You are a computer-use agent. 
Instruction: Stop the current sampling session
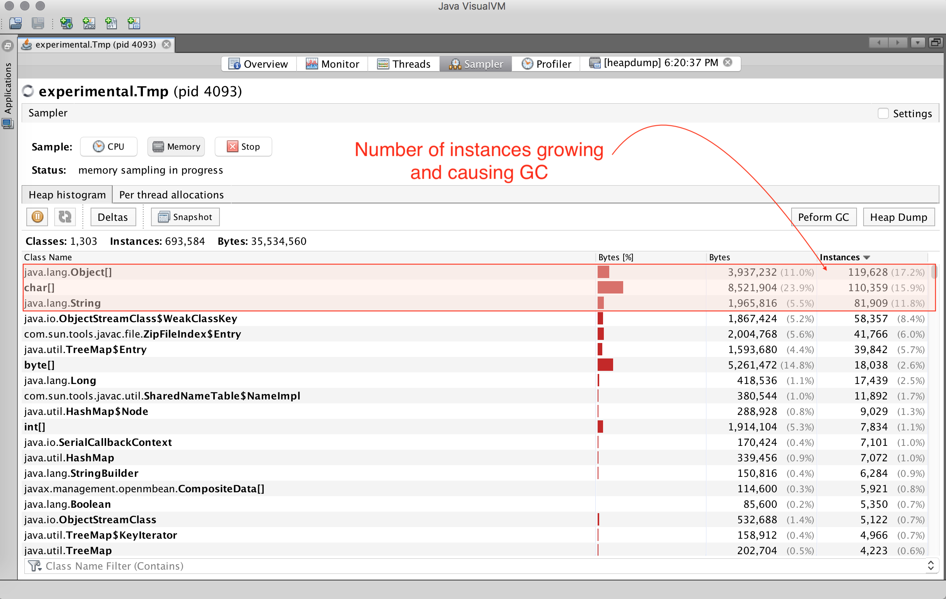tap(243, 147)
